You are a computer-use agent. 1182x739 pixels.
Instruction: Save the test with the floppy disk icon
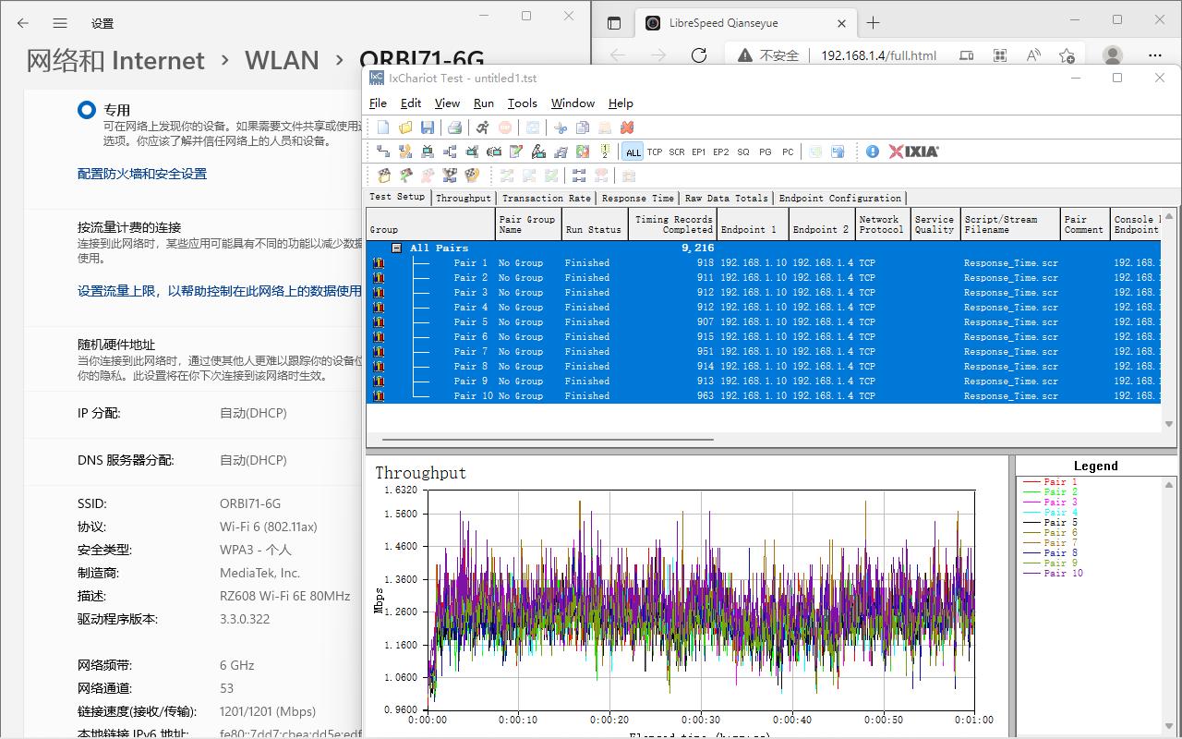(428, 127)
